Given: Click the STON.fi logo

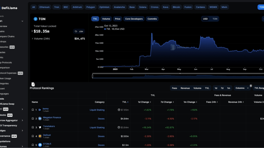Looking at the screenshot, I should click(x=40, y=145).
